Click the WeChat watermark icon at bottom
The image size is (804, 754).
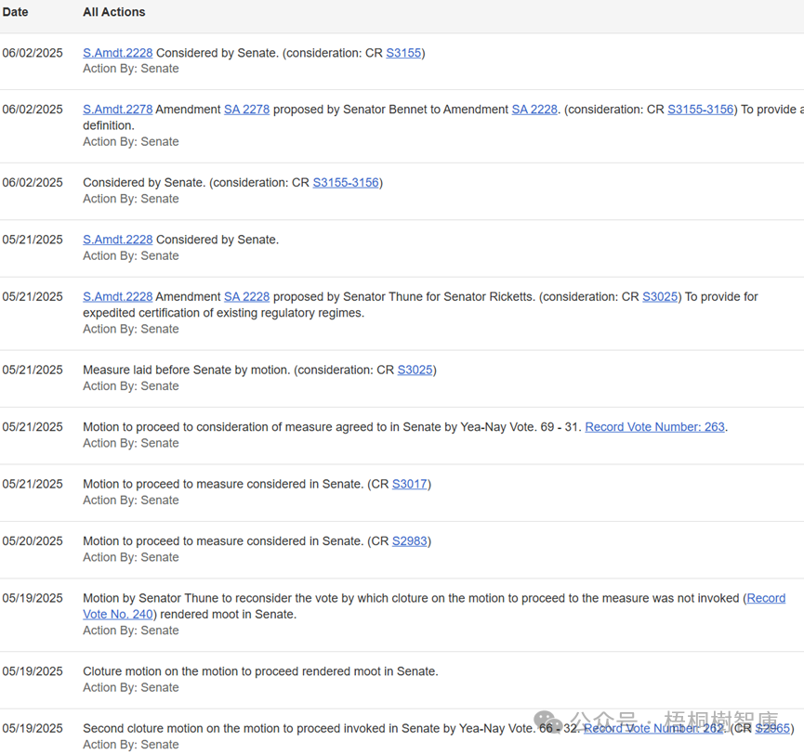click(548, 722)
